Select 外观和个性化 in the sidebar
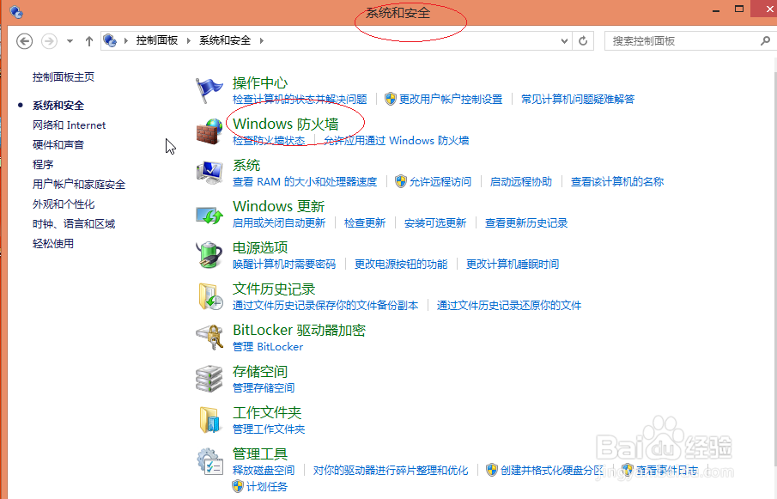 pos(64,204)
